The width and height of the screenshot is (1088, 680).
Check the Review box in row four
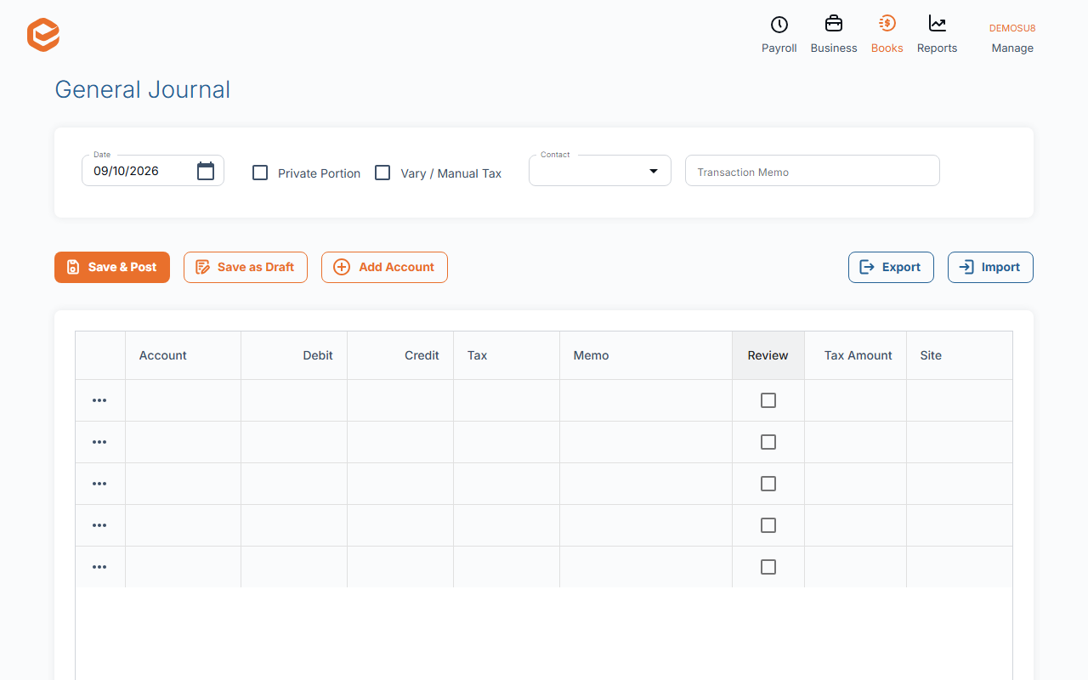pos(768,525)
